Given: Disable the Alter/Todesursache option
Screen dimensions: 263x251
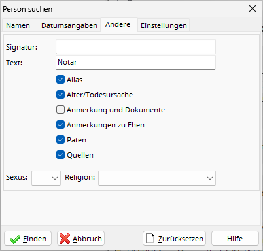Looking at the screenshot, I should [60, 95].
